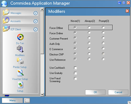Collapse the ICP Client section chevron
The image size is (131, 104).
[x=36, y=29]
